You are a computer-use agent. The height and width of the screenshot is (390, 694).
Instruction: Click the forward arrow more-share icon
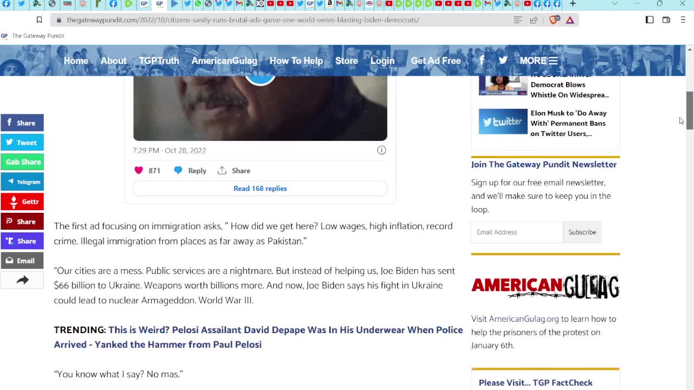point(22,280)
